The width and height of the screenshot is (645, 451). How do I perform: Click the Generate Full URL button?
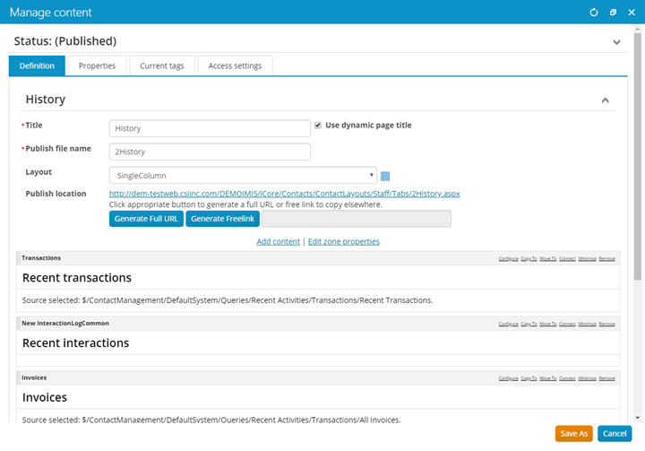(x=146, y=219)
